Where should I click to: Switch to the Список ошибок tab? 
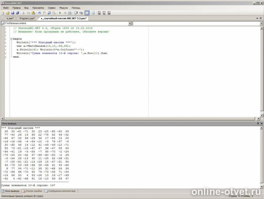point(32,191)
